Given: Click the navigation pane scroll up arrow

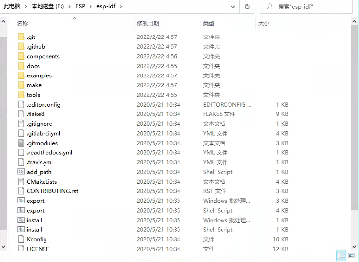Looking at the screenshot, I should click(3, 22).
